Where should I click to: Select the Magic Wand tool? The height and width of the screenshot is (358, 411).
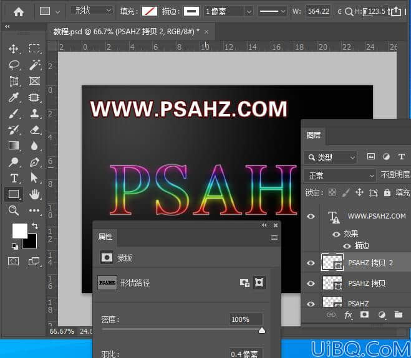(x=35, y=65)
